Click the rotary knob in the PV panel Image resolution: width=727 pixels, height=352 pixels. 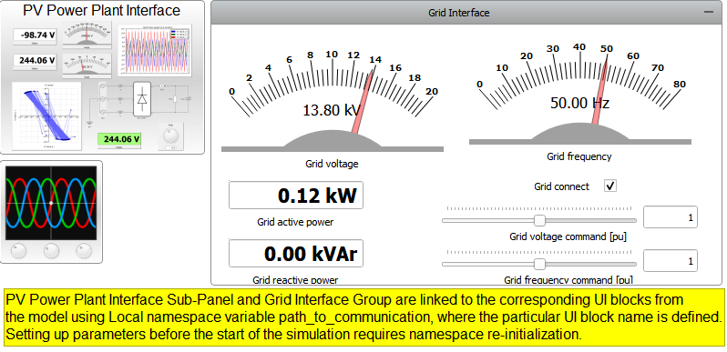coord(171,136)
